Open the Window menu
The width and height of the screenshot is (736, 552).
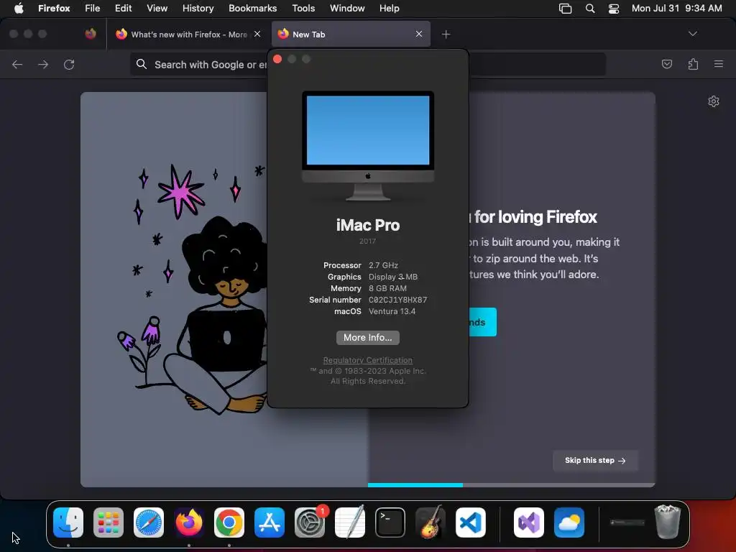(347, 8)
